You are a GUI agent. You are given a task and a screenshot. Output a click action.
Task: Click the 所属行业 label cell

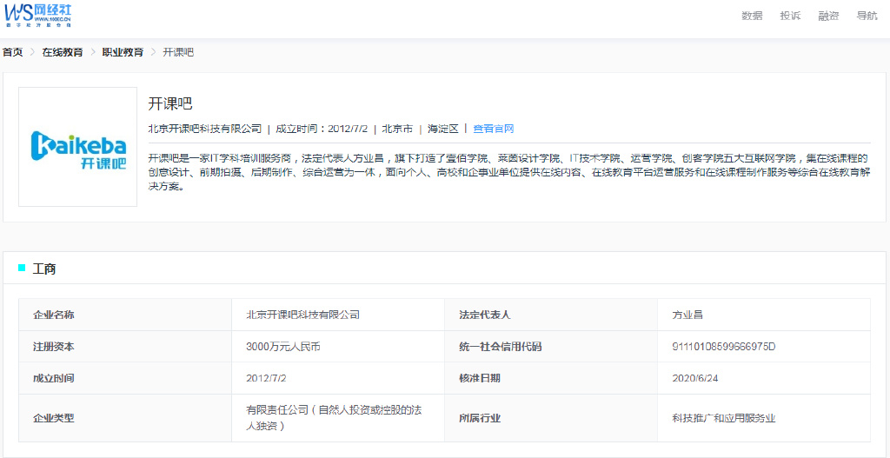(x=551, y=418)
